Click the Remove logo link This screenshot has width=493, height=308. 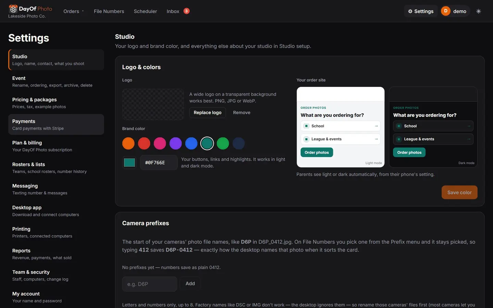tap(242, 113)
